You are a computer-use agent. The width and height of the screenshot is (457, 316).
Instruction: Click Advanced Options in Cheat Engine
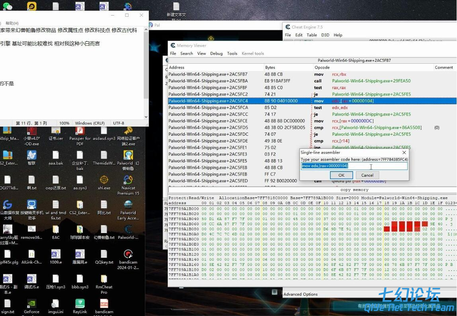point(301,294)
